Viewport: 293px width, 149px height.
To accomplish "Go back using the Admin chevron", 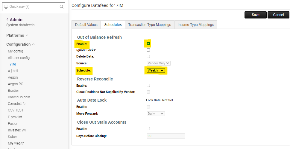I will [x=7, y=20].
